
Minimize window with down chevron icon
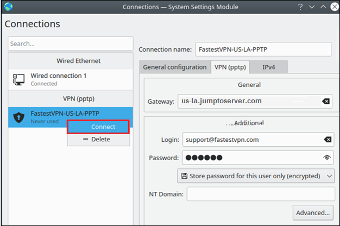point(312,7)
